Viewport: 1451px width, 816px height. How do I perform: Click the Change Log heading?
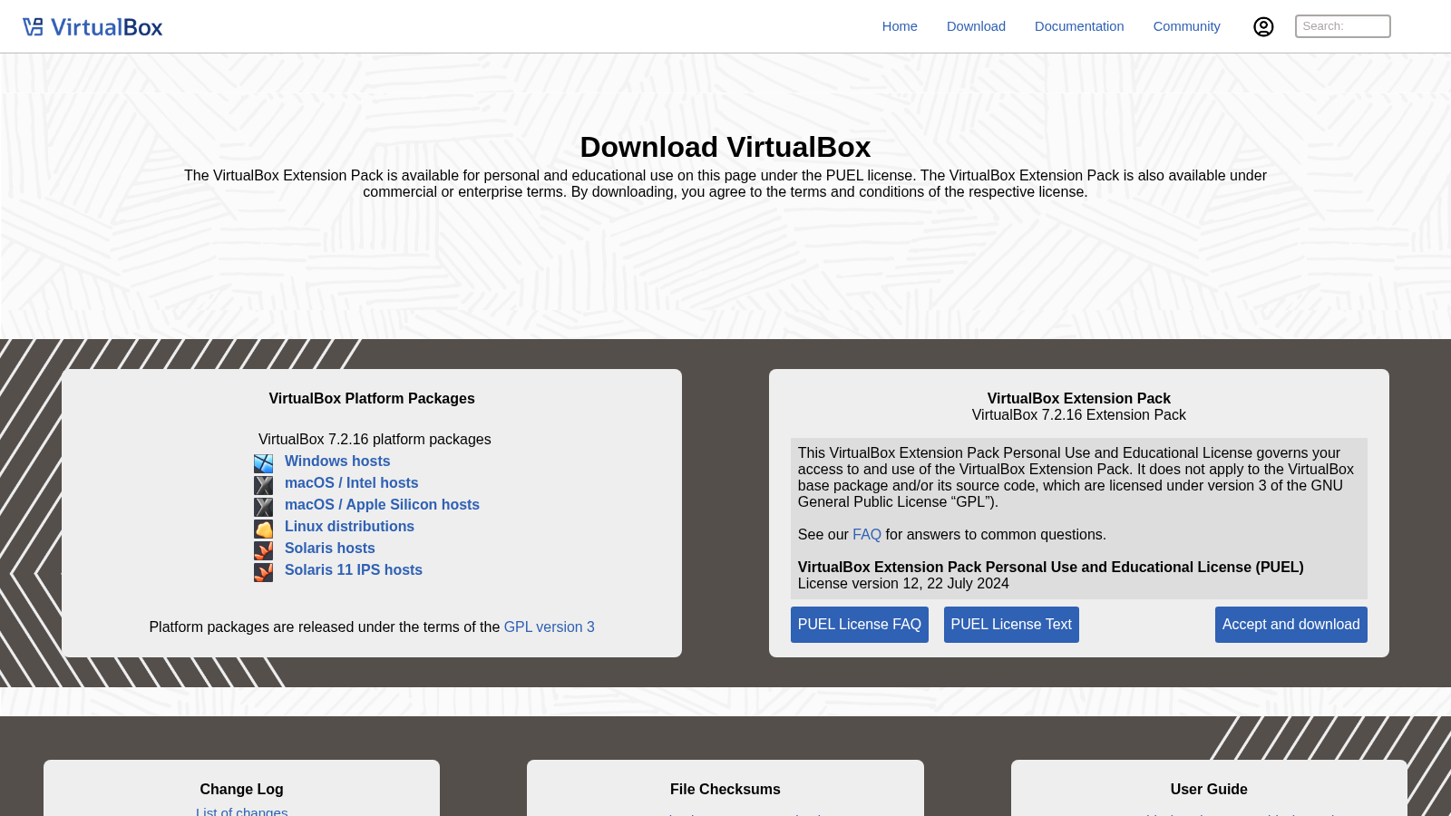pos(241,790)
